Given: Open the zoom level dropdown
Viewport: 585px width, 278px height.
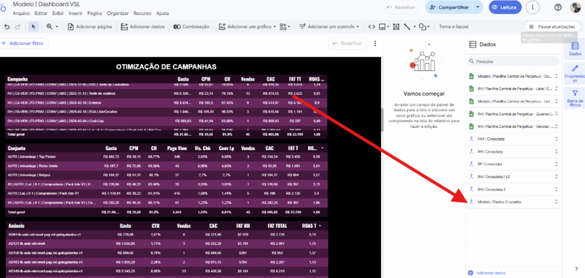Looking at the screenshot, I should [x=52, y=26].
